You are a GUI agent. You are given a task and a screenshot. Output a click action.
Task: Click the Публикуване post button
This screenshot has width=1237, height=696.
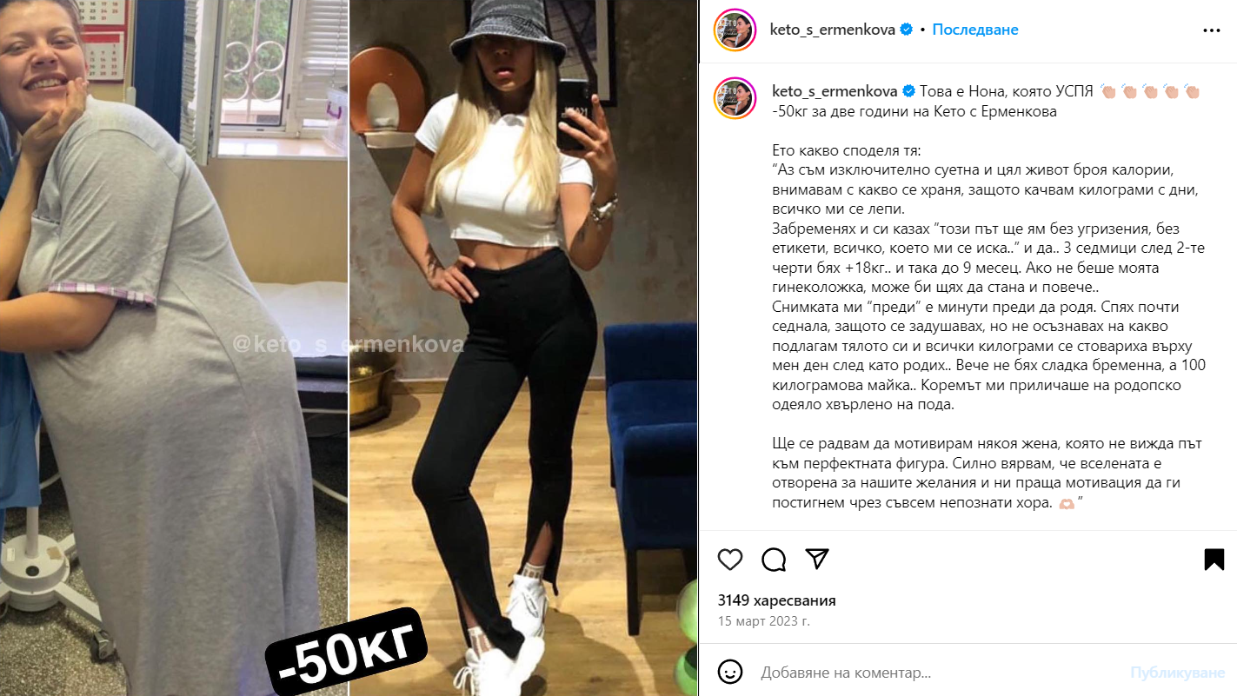click(1176, 673)
